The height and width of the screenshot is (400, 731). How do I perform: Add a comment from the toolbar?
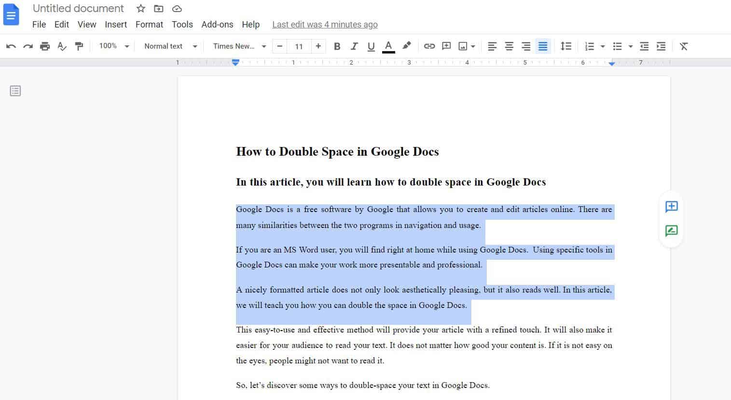pos(447,46)
